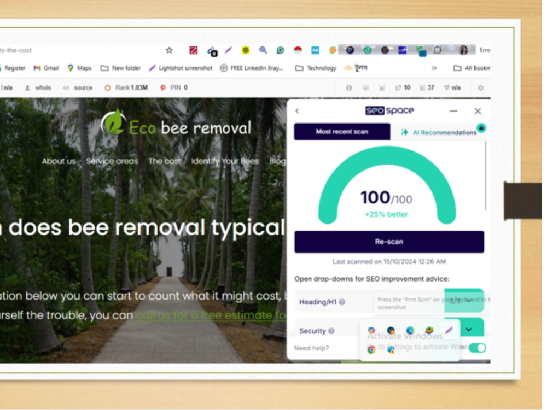The height and width of the screenshot is (410, 547).
Task: Click the Need help? link
Action: click(312, 348)
